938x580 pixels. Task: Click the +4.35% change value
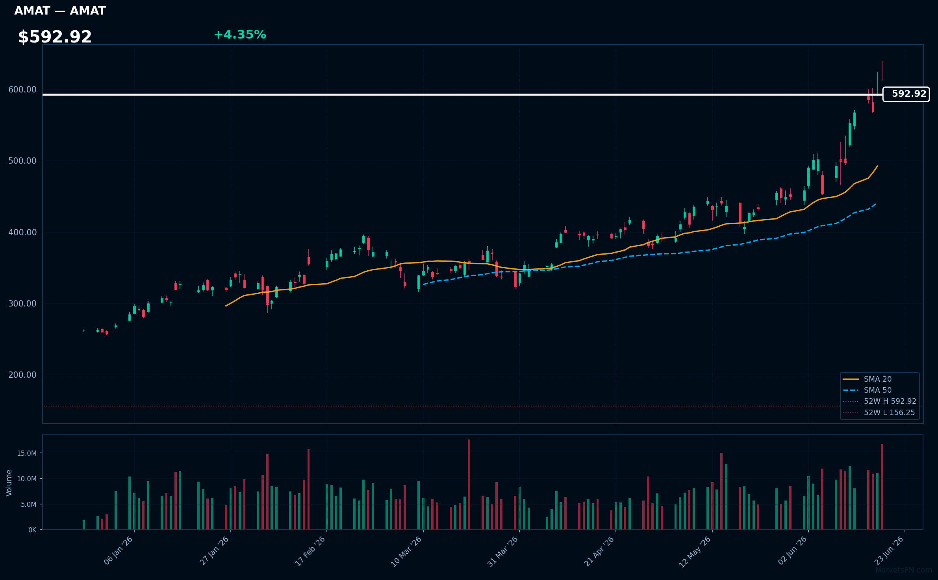(x=240, y=35)
